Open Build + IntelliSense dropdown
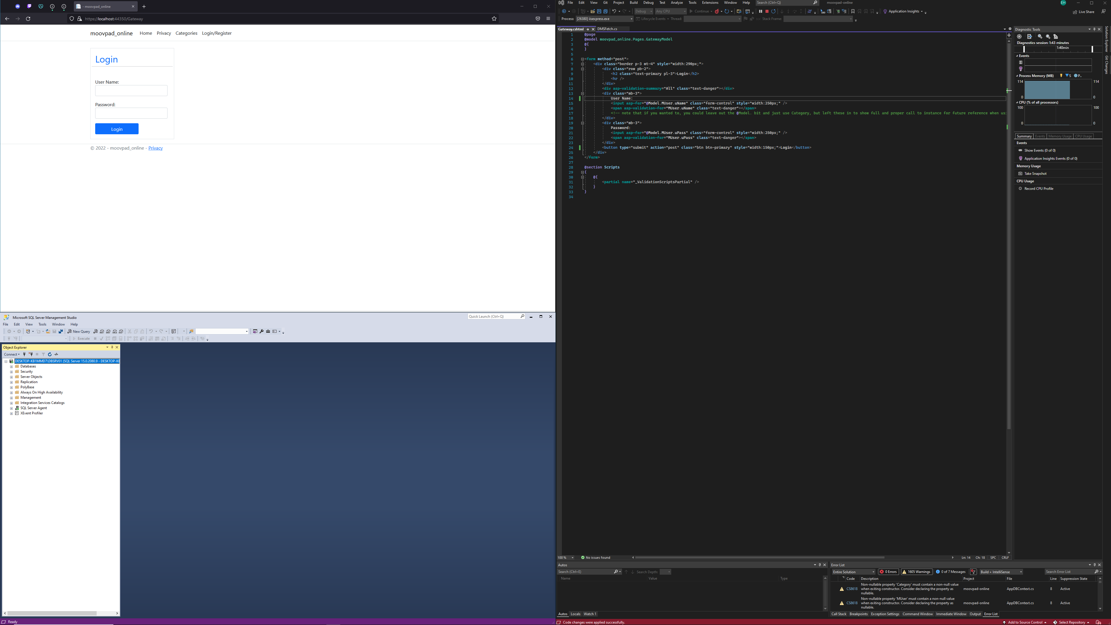The height and width of the screenshot is (625, 1111). point(1001,571)
